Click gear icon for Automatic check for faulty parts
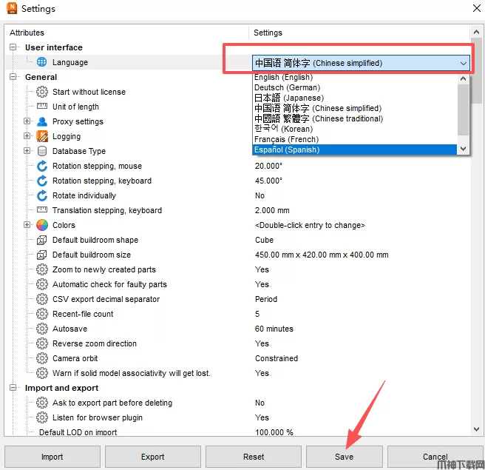The width and height of the screenshot is (485, 470). click(x=41, y=284)
